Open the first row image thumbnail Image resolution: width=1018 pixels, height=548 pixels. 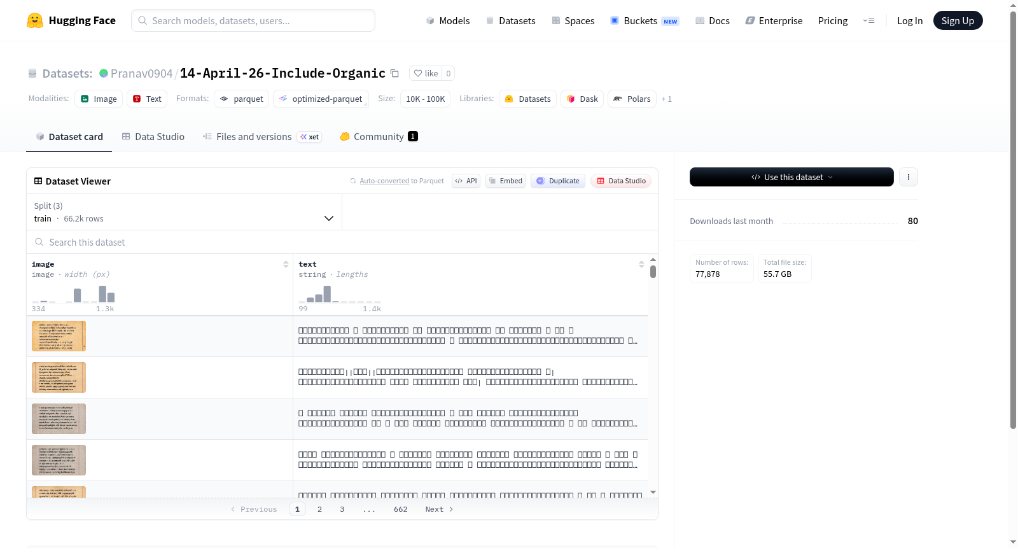tap(59, 336)
